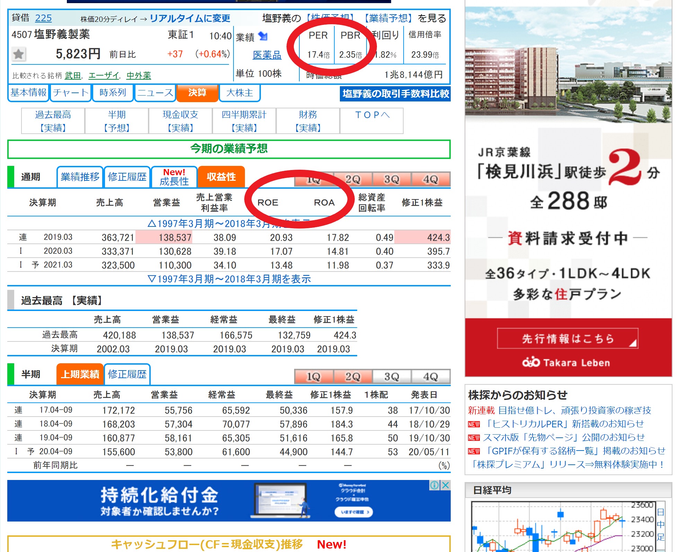Open the 大株主 tab
Screen dimensions: 678x552
[240, 93]
